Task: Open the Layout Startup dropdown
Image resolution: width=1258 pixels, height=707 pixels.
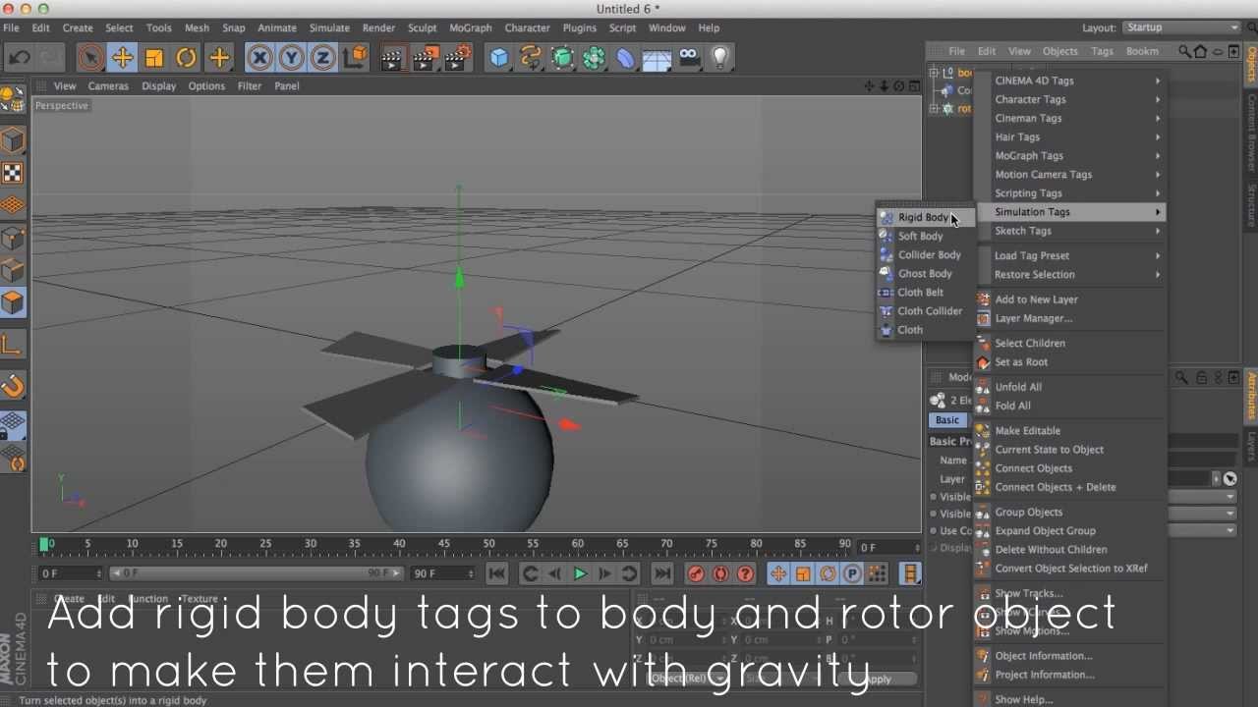Action: (x=1181, y=27)
